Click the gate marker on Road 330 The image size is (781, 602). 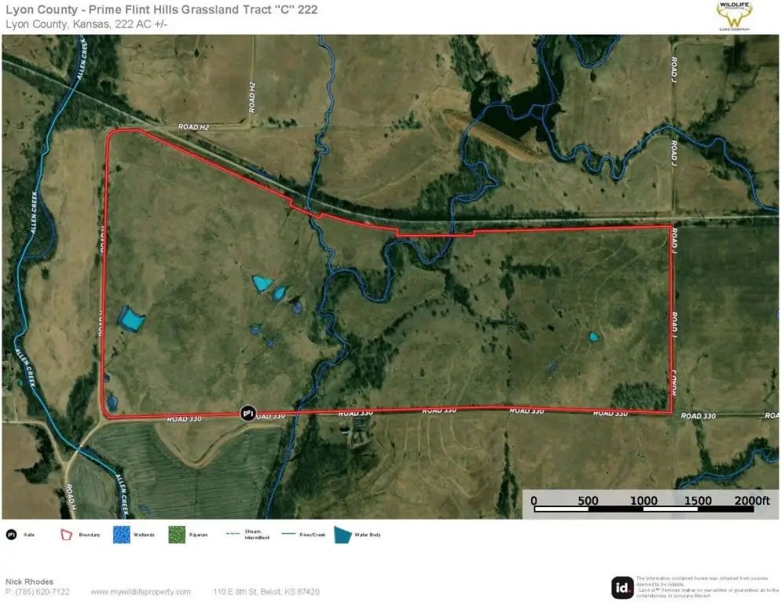(247, 413)
